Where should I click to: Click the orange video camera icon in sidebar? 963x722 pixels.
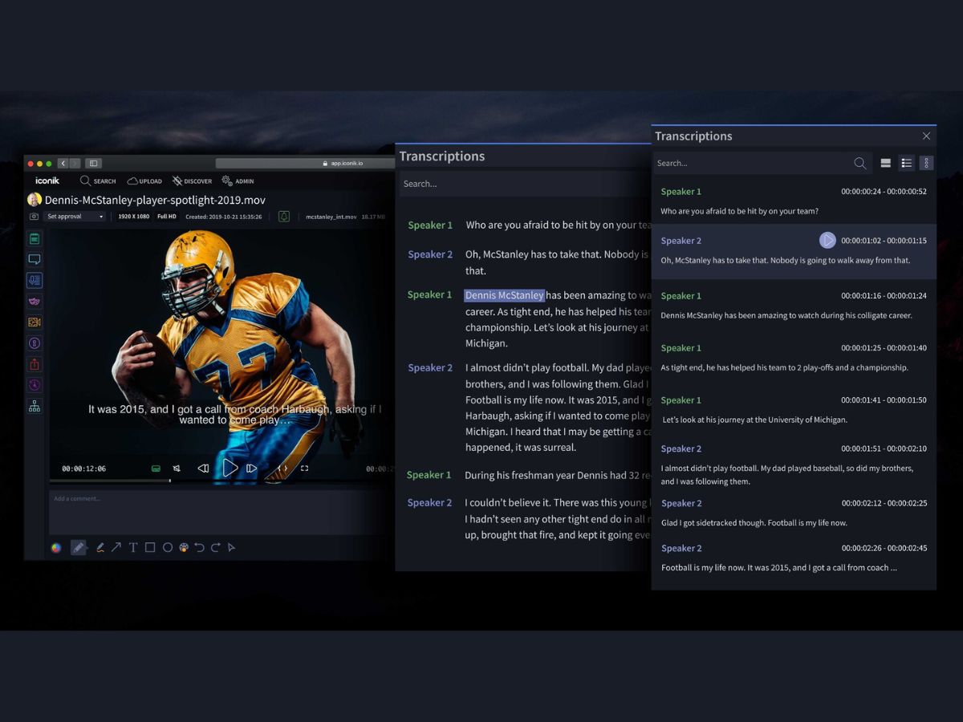coord(35,322)
